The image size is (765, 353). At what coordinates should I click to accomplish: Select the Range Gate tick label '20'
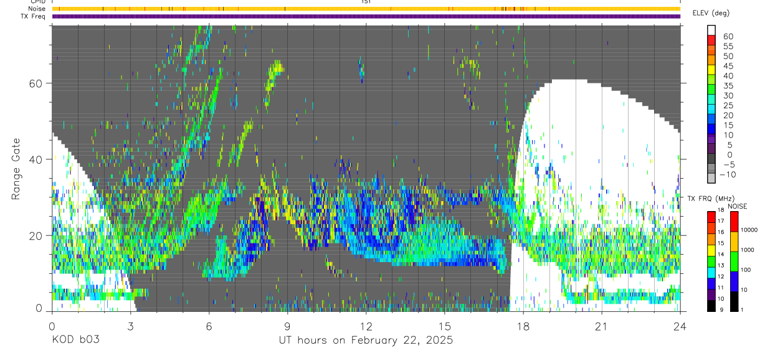[x=36, y=235]
